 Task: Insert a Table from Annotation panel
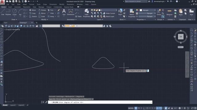coord(78,16)
